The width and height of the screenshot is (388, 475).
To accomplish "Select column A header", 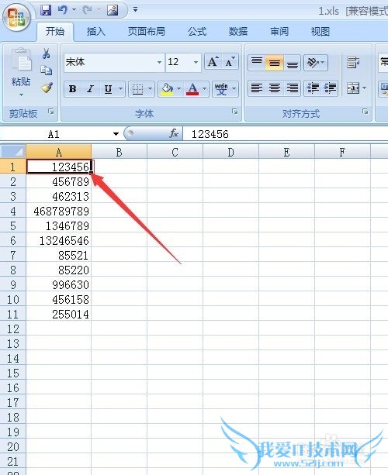I will (58, 152).
